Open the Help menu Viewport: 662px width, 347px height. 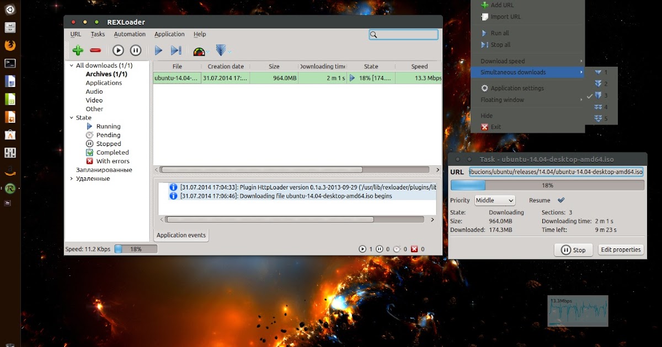pos(200,34)
